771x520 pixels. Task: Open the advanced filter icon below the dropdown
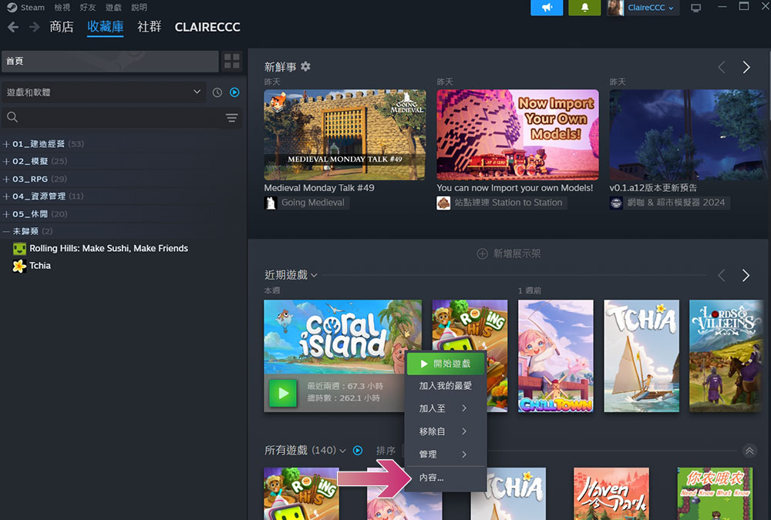(x=232, y=118)
